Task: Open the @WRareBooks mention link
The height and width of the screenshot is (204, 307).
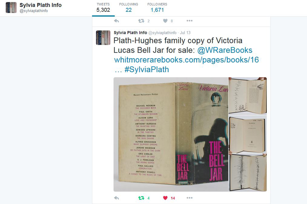Action: pyautogui.click(x=225, y=50)
